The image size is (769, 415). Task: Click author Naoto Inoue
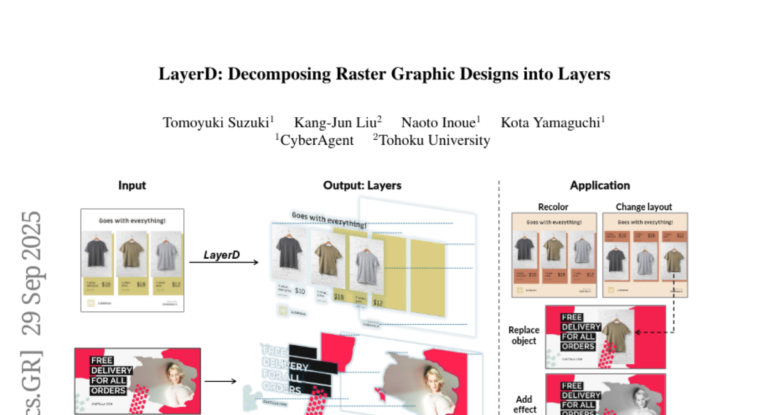(441, 122)
